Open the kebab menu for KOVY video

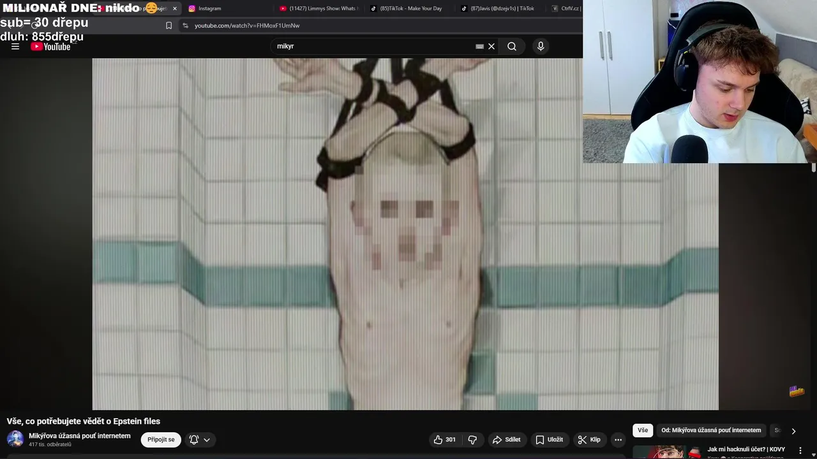click(800, 450)
